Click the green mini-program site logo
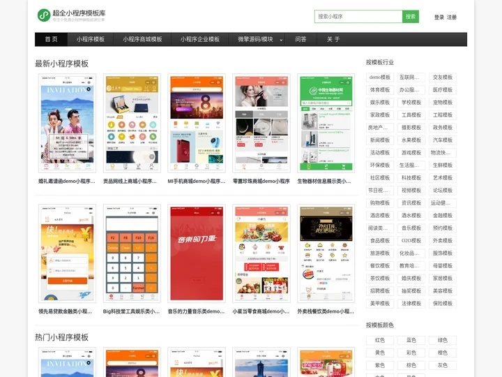 (44, 15)
